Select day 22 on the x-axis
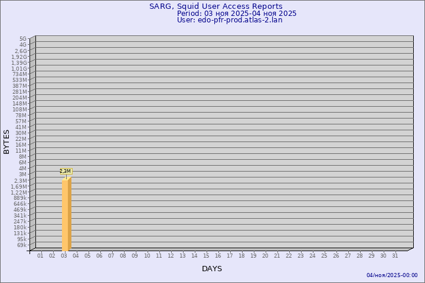 (x=289, y=256)
